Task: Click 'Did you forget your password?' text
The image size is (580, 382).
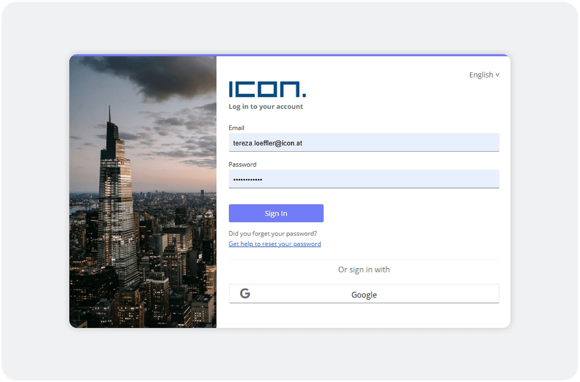Action: [273, 234]
